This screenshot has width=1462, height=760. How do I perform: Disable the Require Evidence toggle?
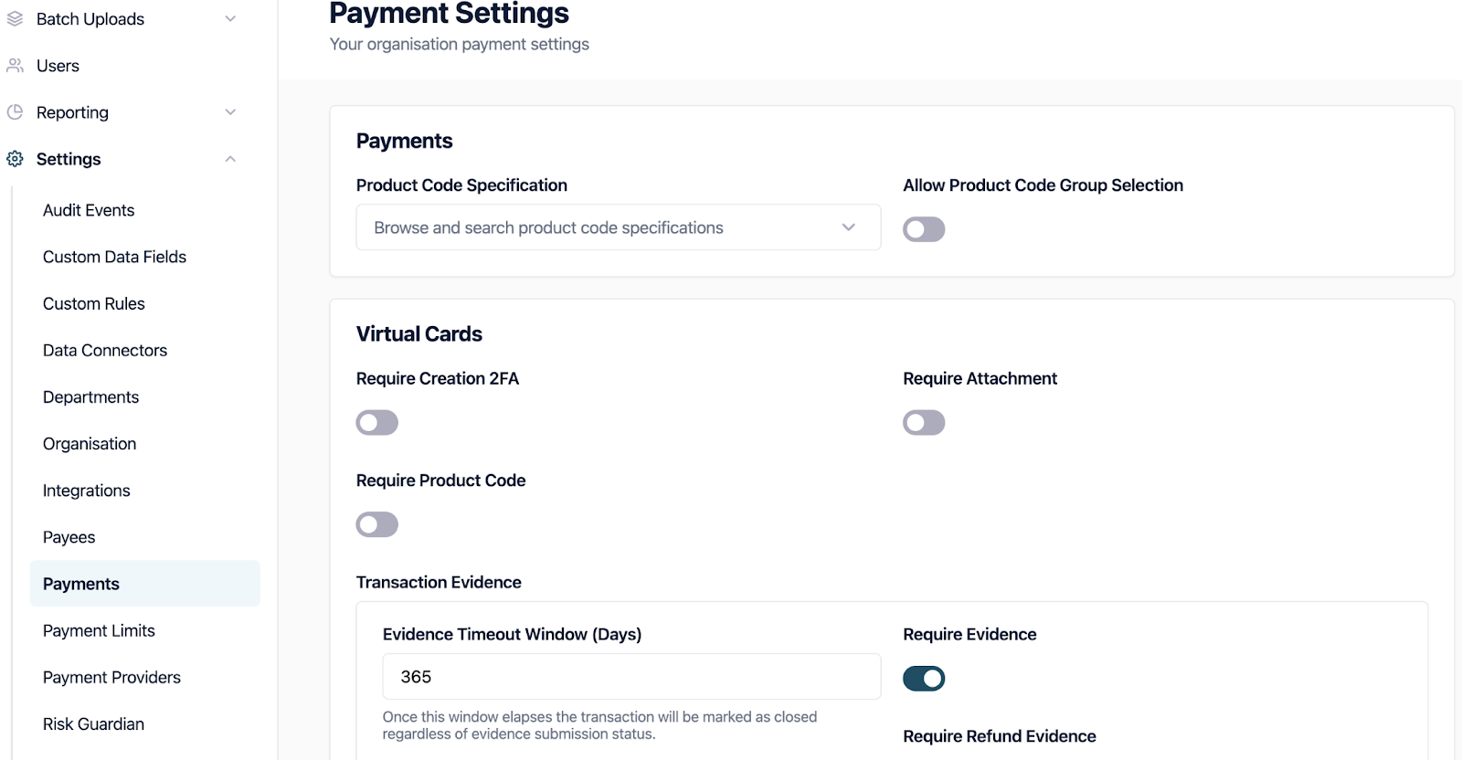(x=924, y=679)
